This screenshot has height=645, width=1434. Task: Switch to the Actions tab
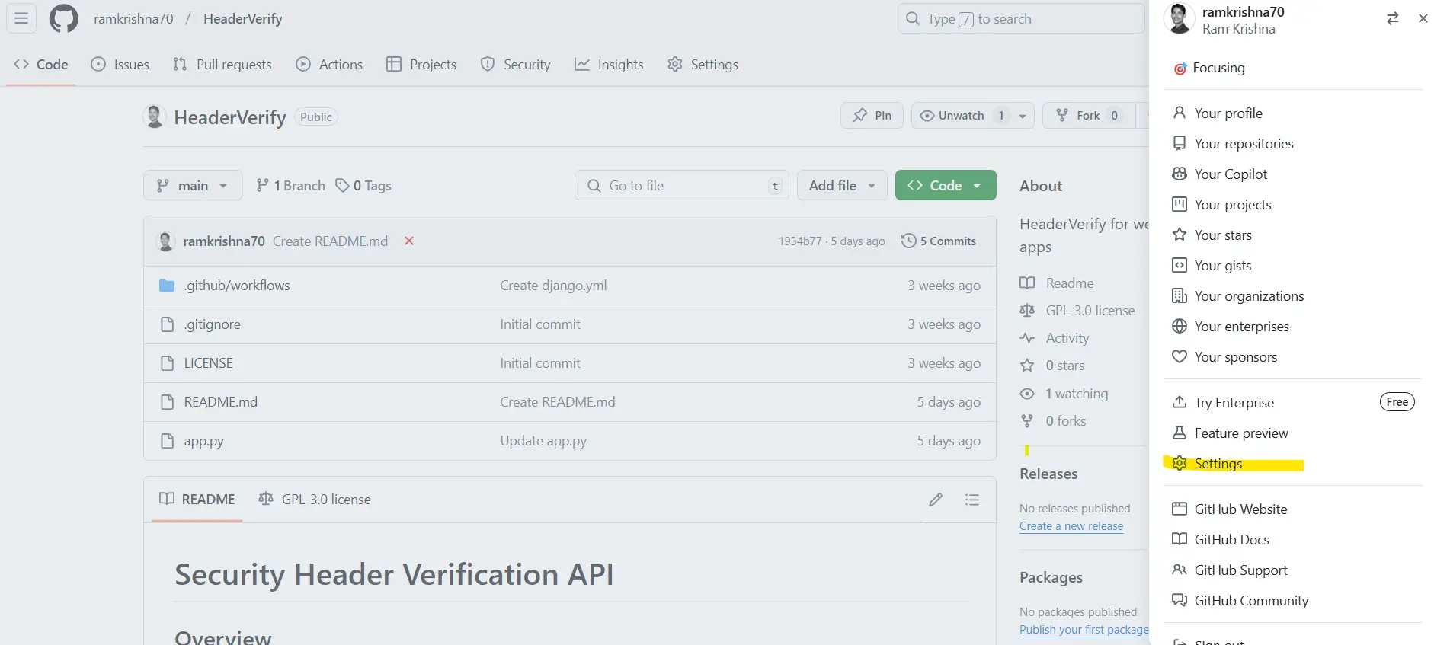[329, 65]
